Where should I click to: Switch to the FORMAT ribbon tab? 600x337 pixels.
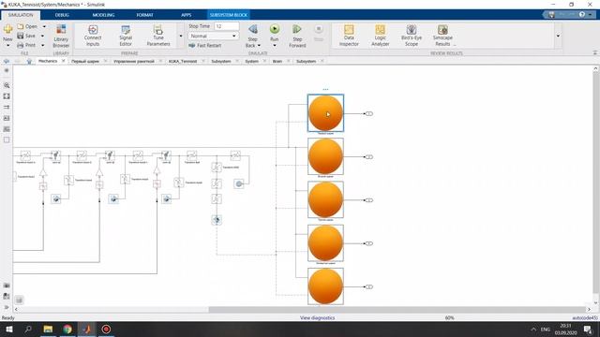144,15
